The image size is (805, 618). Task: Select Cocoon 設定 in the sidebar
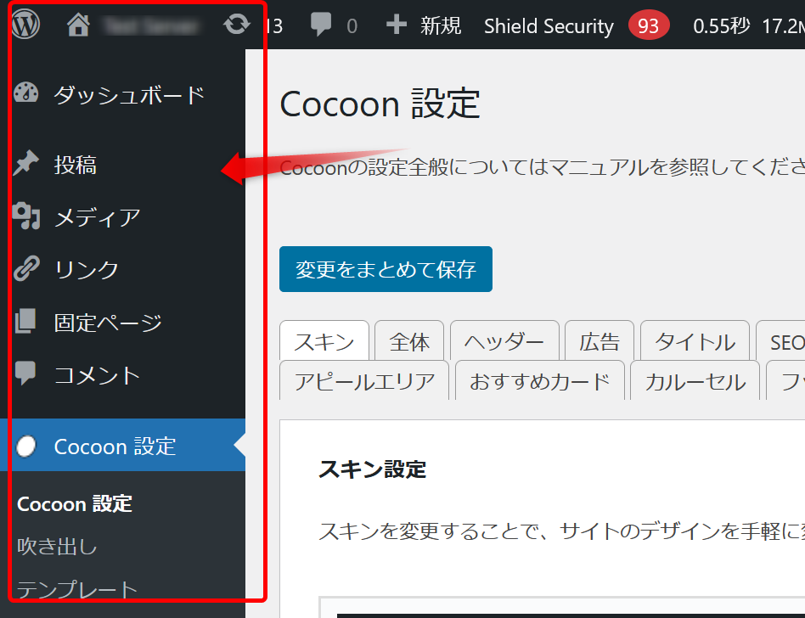click(x=122, y=445)
